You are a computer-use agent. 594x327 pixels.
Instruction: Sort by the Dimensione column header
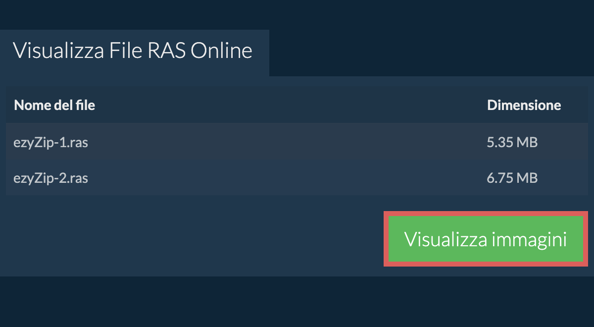524,105
